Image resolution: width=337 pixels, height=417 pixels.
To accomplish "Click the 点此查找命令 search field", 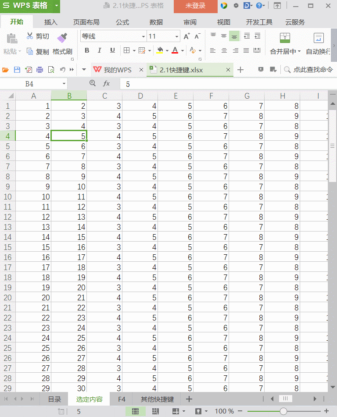I will click(312, 70).
